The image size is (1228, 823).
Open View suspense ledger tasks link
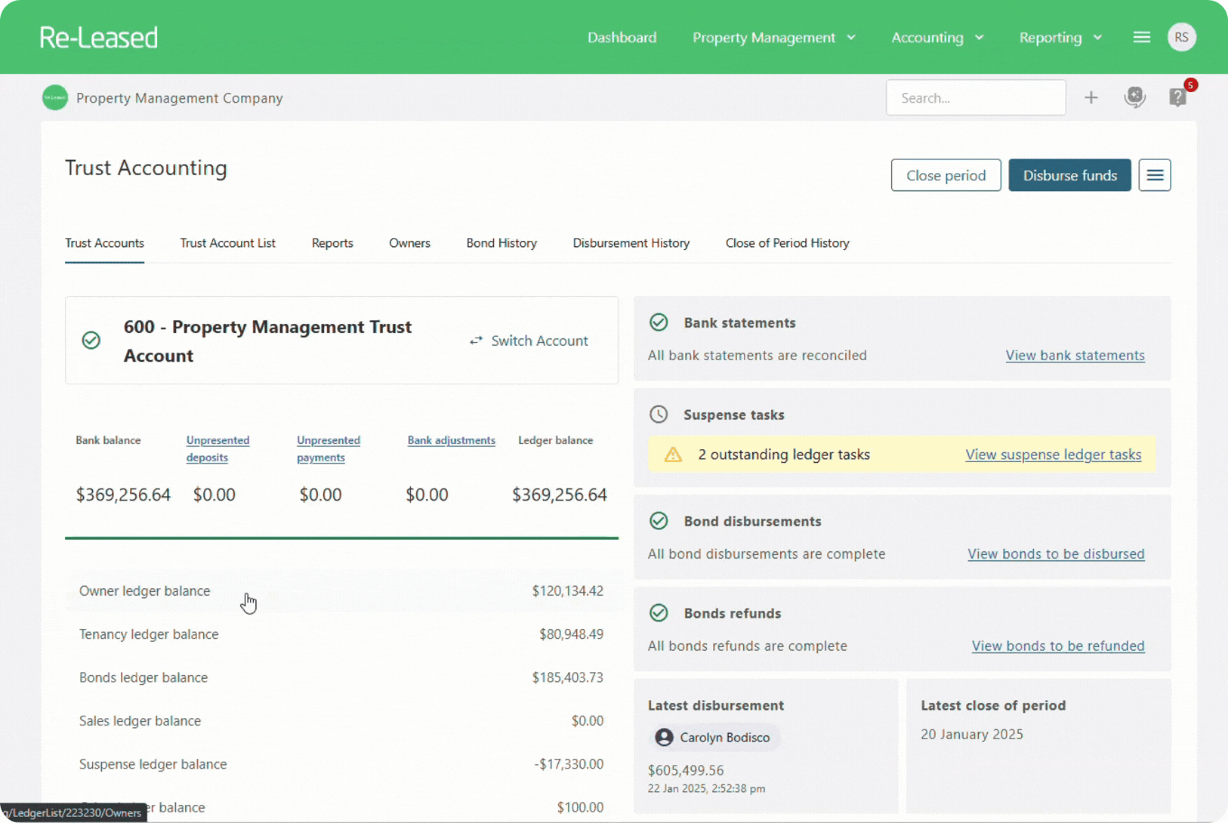[1054, 455]
